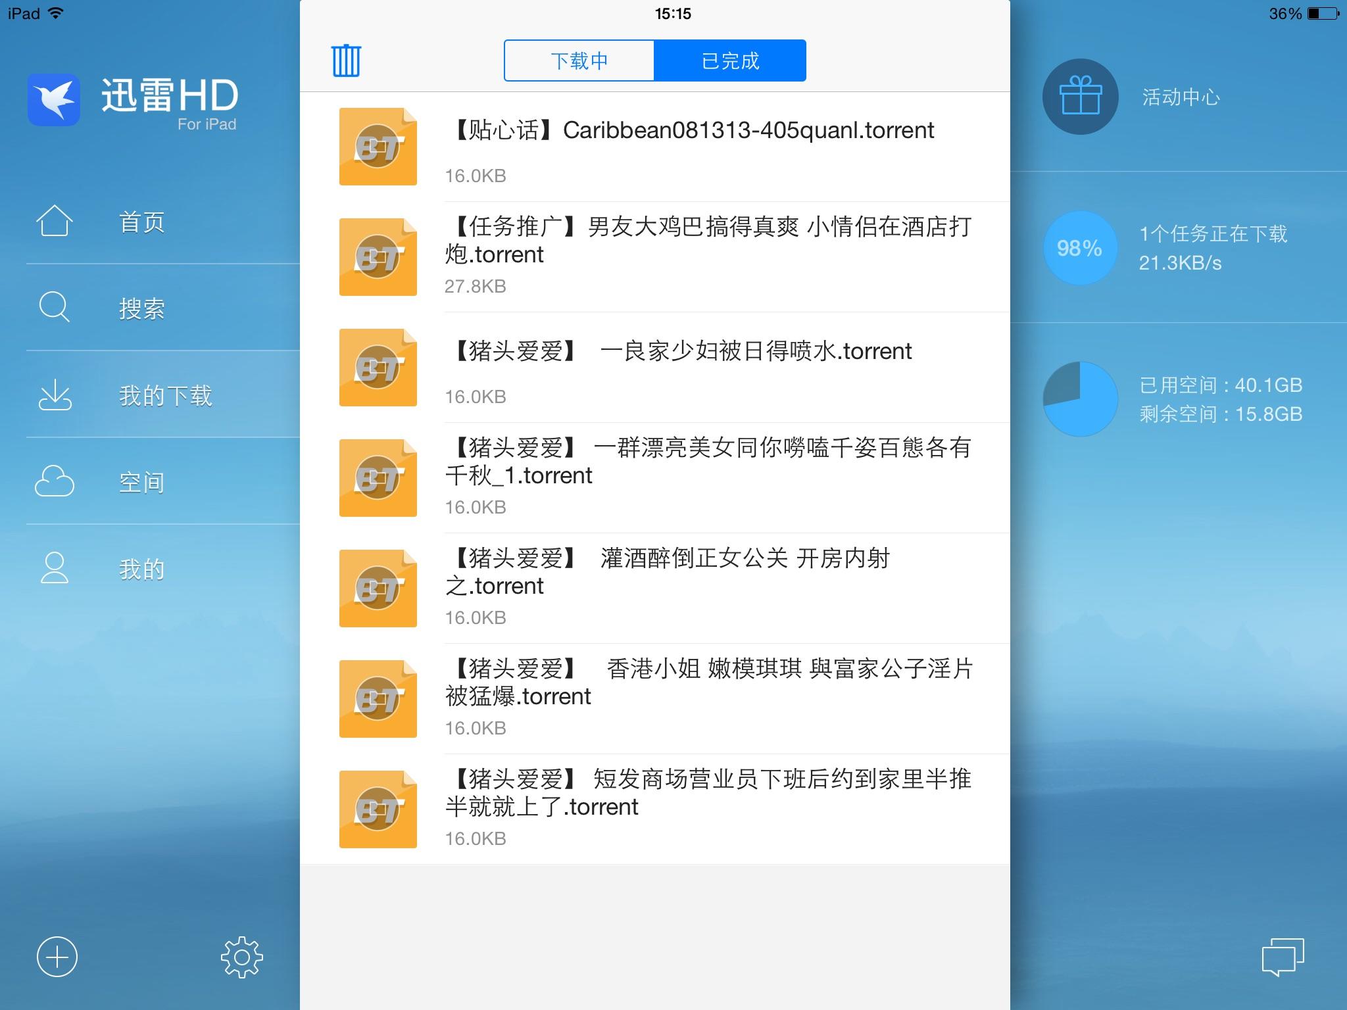Open 我的下载 downloads menu item
1347x1010 pixels.
point(164,395)
